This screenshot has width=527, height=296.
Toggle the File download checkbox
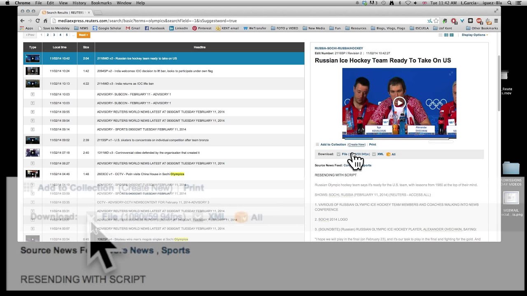coord(338,154)
